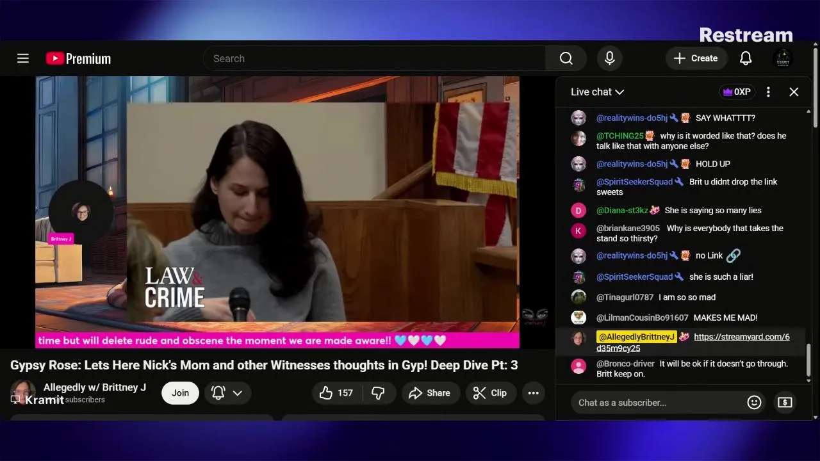Image resolution: width=820 pixels, height=461 pixels.
Task: Focus the Chat as a subscriber field
Action: [657, 402]
